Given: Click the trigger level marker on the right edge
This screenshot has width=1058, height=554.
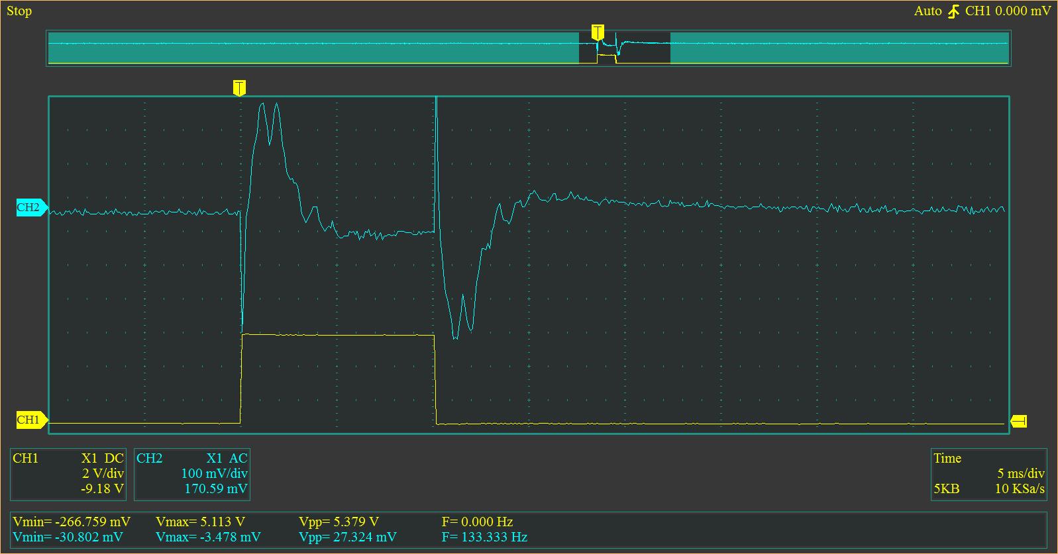Looking at the screenshot, I should coord(1019,421).
